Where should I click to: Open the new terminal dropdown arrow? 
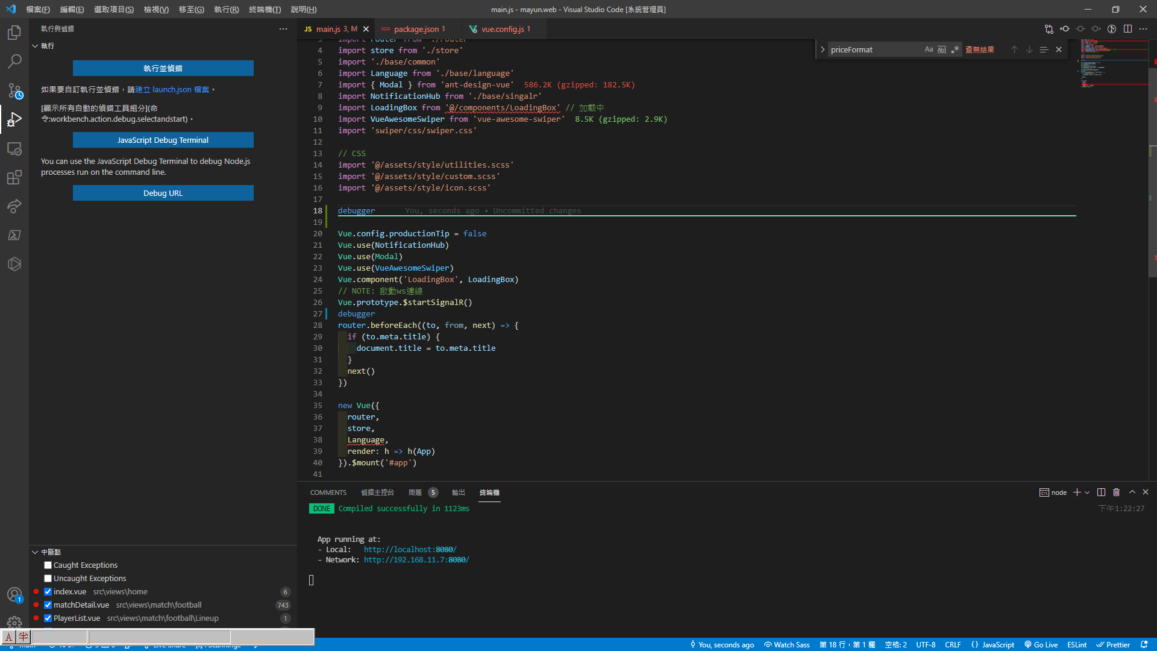1087,492
